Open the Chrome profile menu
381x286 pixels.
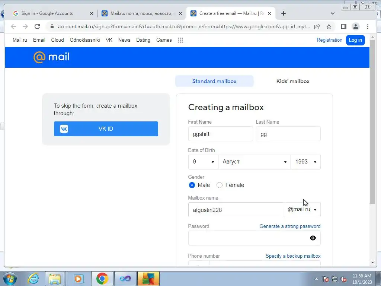pos(355,26)
